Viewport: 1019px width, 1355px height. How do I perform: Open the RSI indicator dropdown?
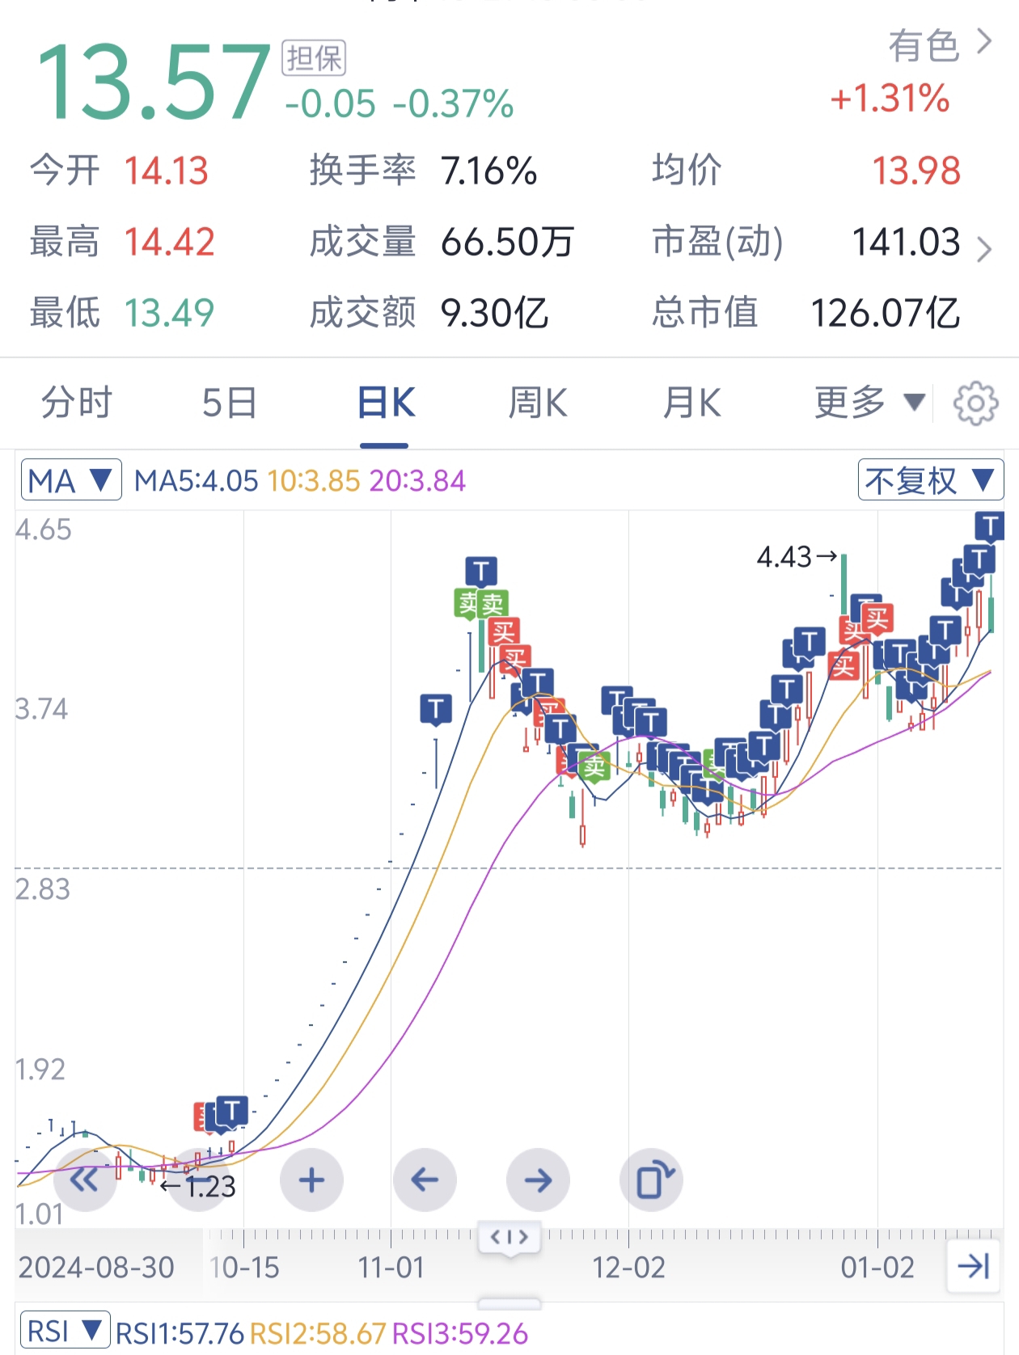click(x=65, y=1330)
